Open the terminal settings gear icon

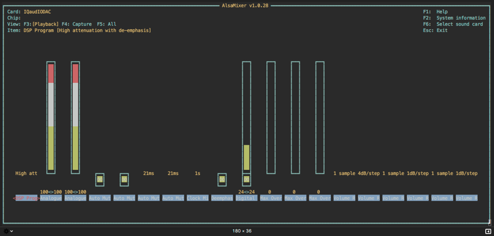coord(6,231)
